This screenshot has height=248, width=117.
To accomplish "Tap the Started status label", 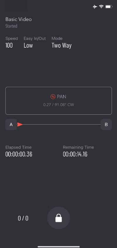I will point(11,26).
